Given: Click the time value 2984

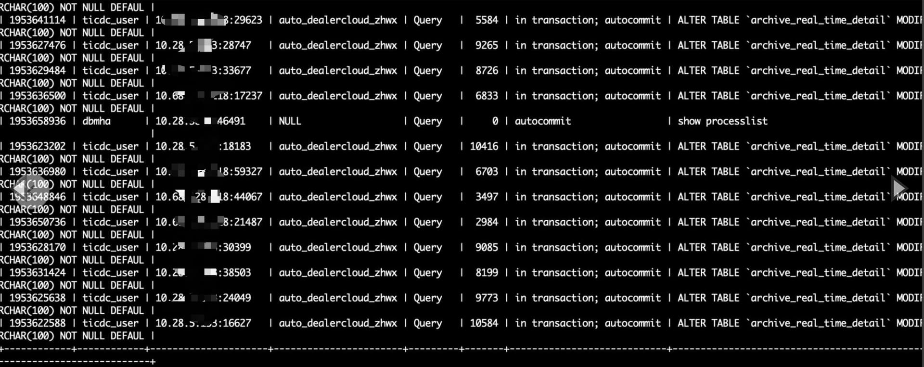Looking at the screenshot, I should click(x=487, y=222).
